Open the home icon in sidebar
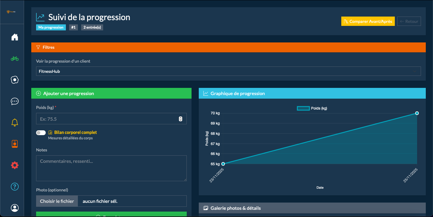The height and width of the screenshot is (217, 433). [14, 37]
